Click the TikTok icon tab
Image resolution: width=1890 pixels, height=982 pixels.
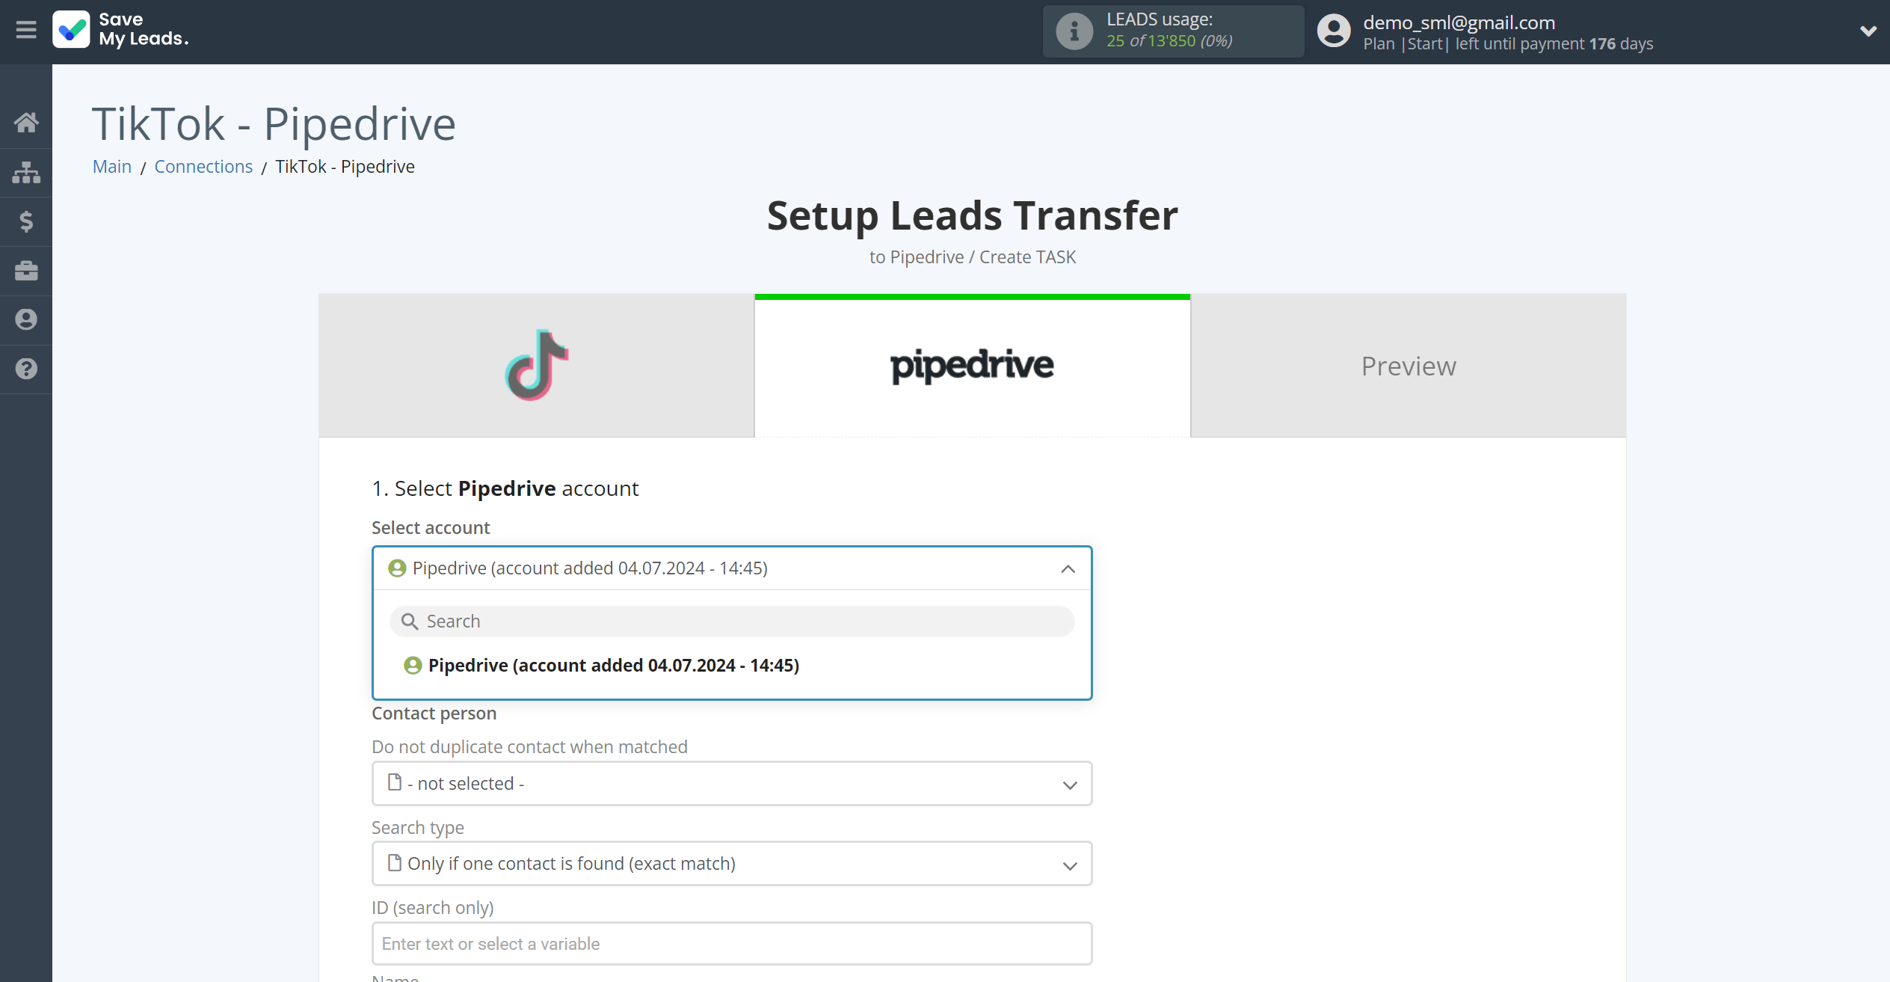pyautogui.click(x=536, y=364)
